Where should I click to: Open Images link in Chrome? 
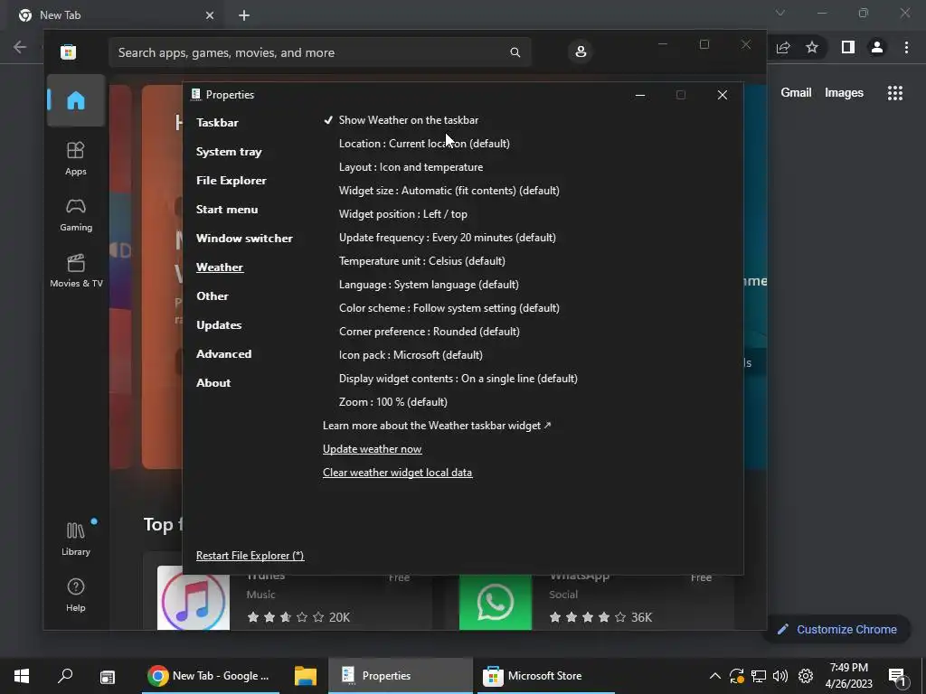pos(844,93)
